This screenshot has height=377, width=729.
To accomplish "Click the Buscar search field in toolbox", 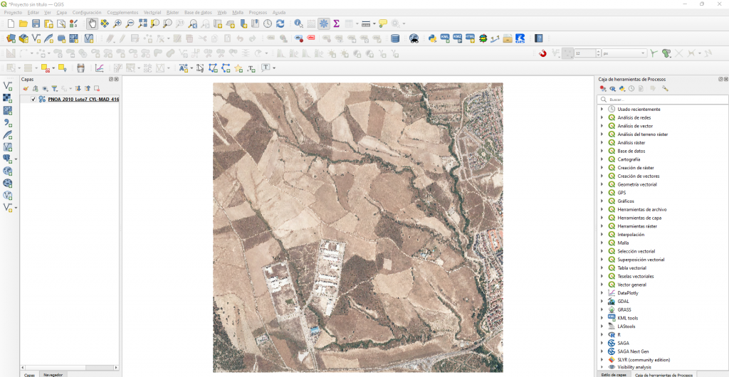I will point(662,100).
